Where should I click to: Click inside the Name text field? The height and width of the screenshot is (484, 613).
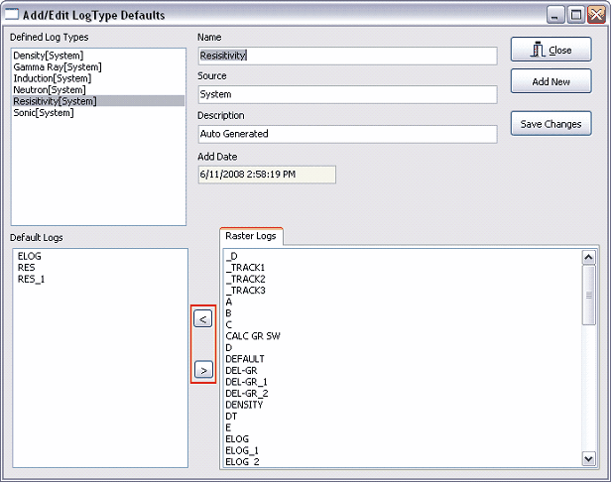pos(346,56)
